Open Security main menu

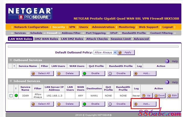pyautogui.click(x=58, y=27)
